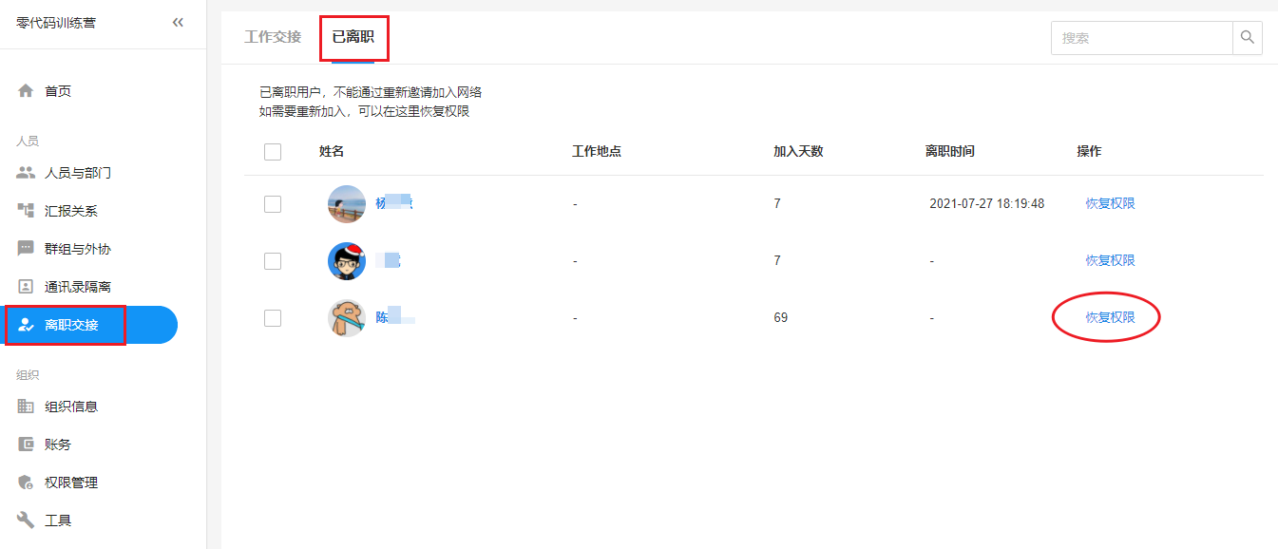Open the Santa hat avatar user profile
The width and height of the screenshot is (1278, 549).
pos(347,261)
